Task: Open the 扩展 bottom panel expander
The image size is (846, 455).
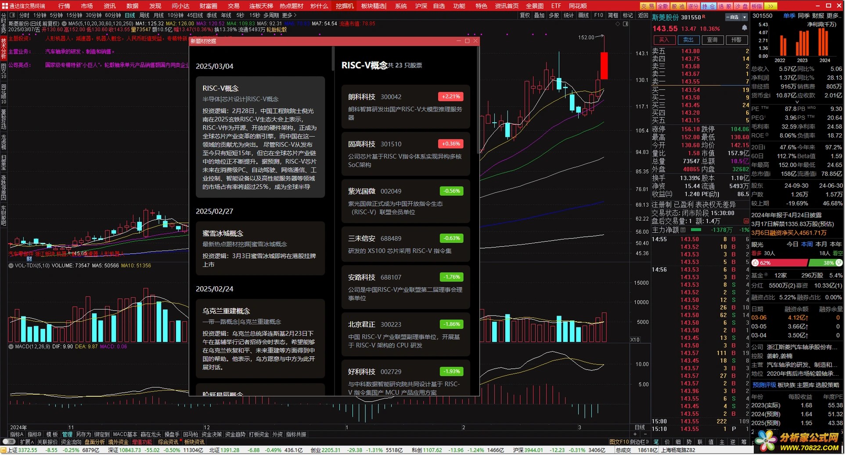Action: 27,442
